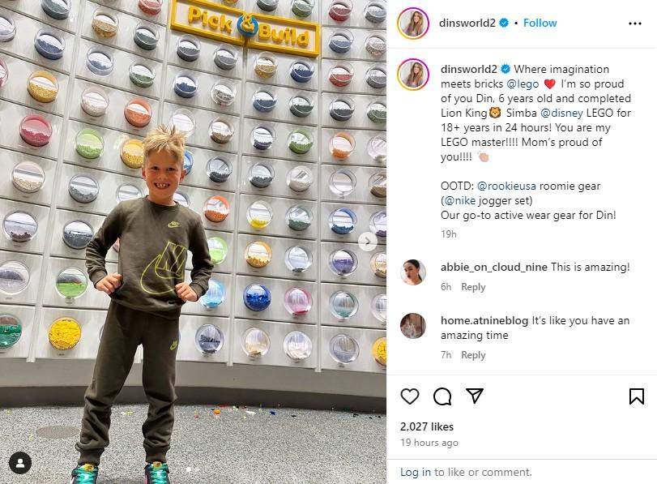Go to next photo in carousel
Viewport: 657px width, 484px height.
[x=368, y=241]
